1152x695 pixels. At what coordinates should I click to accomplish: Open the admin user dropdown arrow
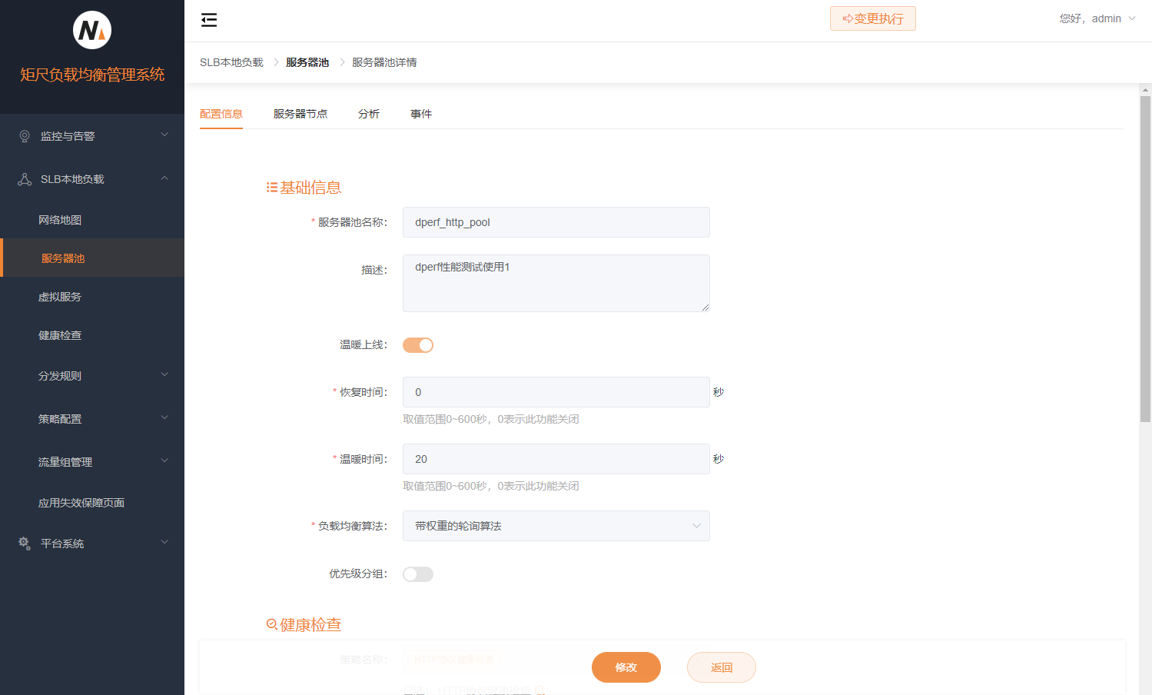1132,18
